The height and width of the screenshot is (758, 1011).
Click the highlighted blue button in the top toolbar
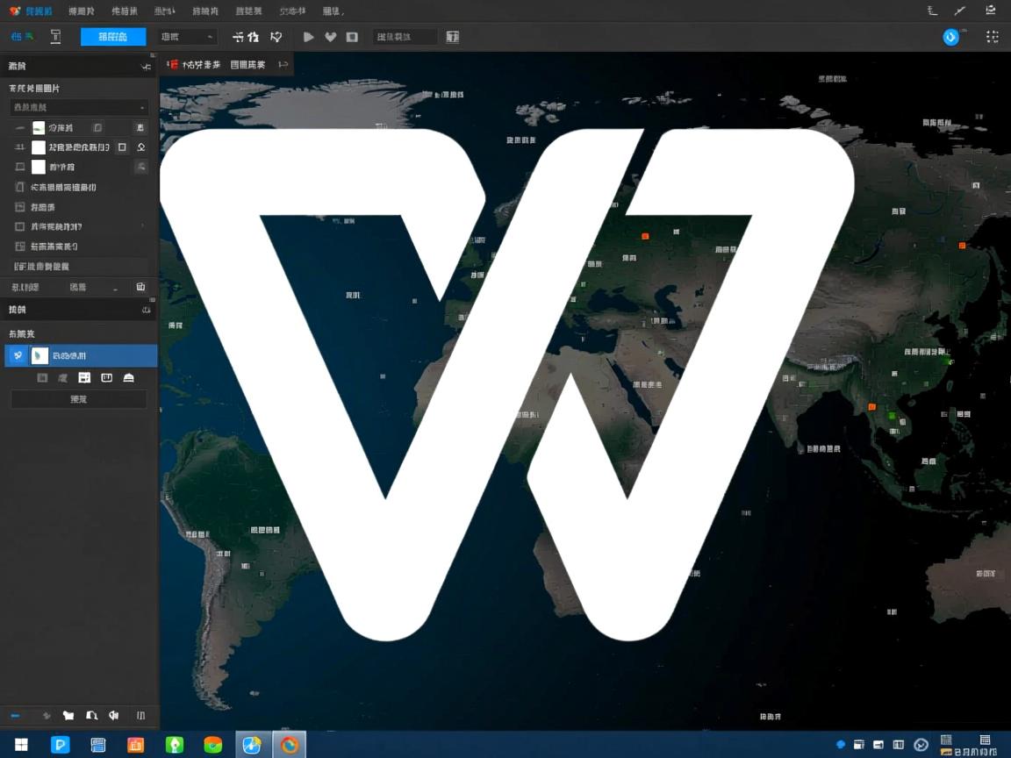113,37
